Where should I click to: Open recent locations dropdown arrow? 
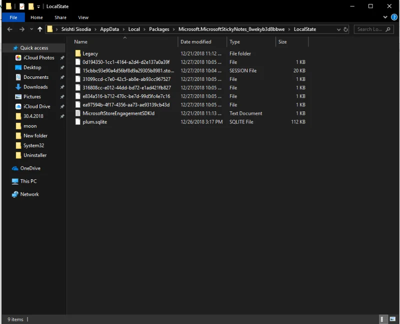[31, 29]
